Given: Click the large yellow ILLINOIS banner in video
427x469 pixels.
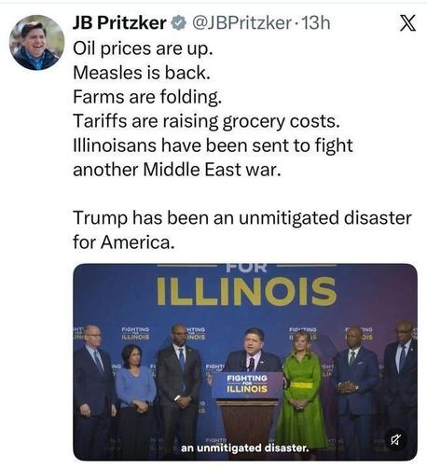Looking at the screenshot, I should click(x=246, y=291).
